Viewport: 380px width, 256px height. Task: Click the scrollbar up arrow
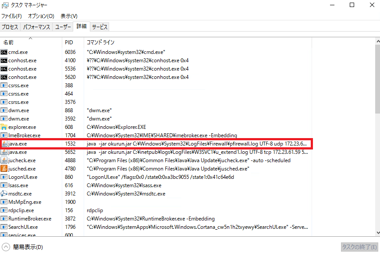(x=377, y=42)
